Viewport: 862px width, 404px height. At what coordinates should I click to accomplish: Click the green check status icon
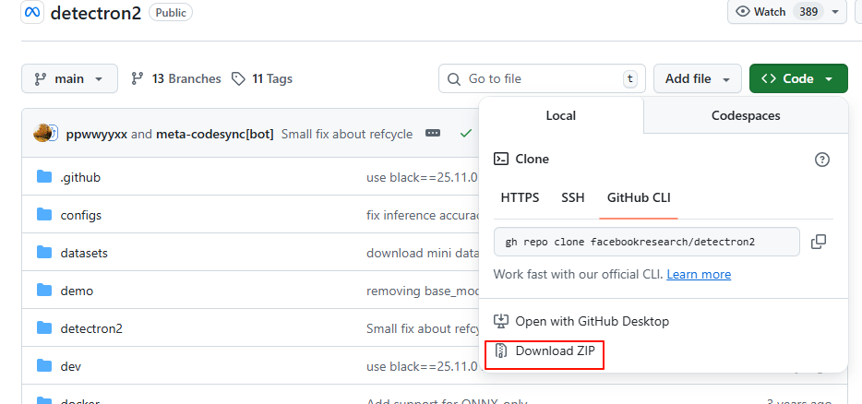click(x=466, y=133)
